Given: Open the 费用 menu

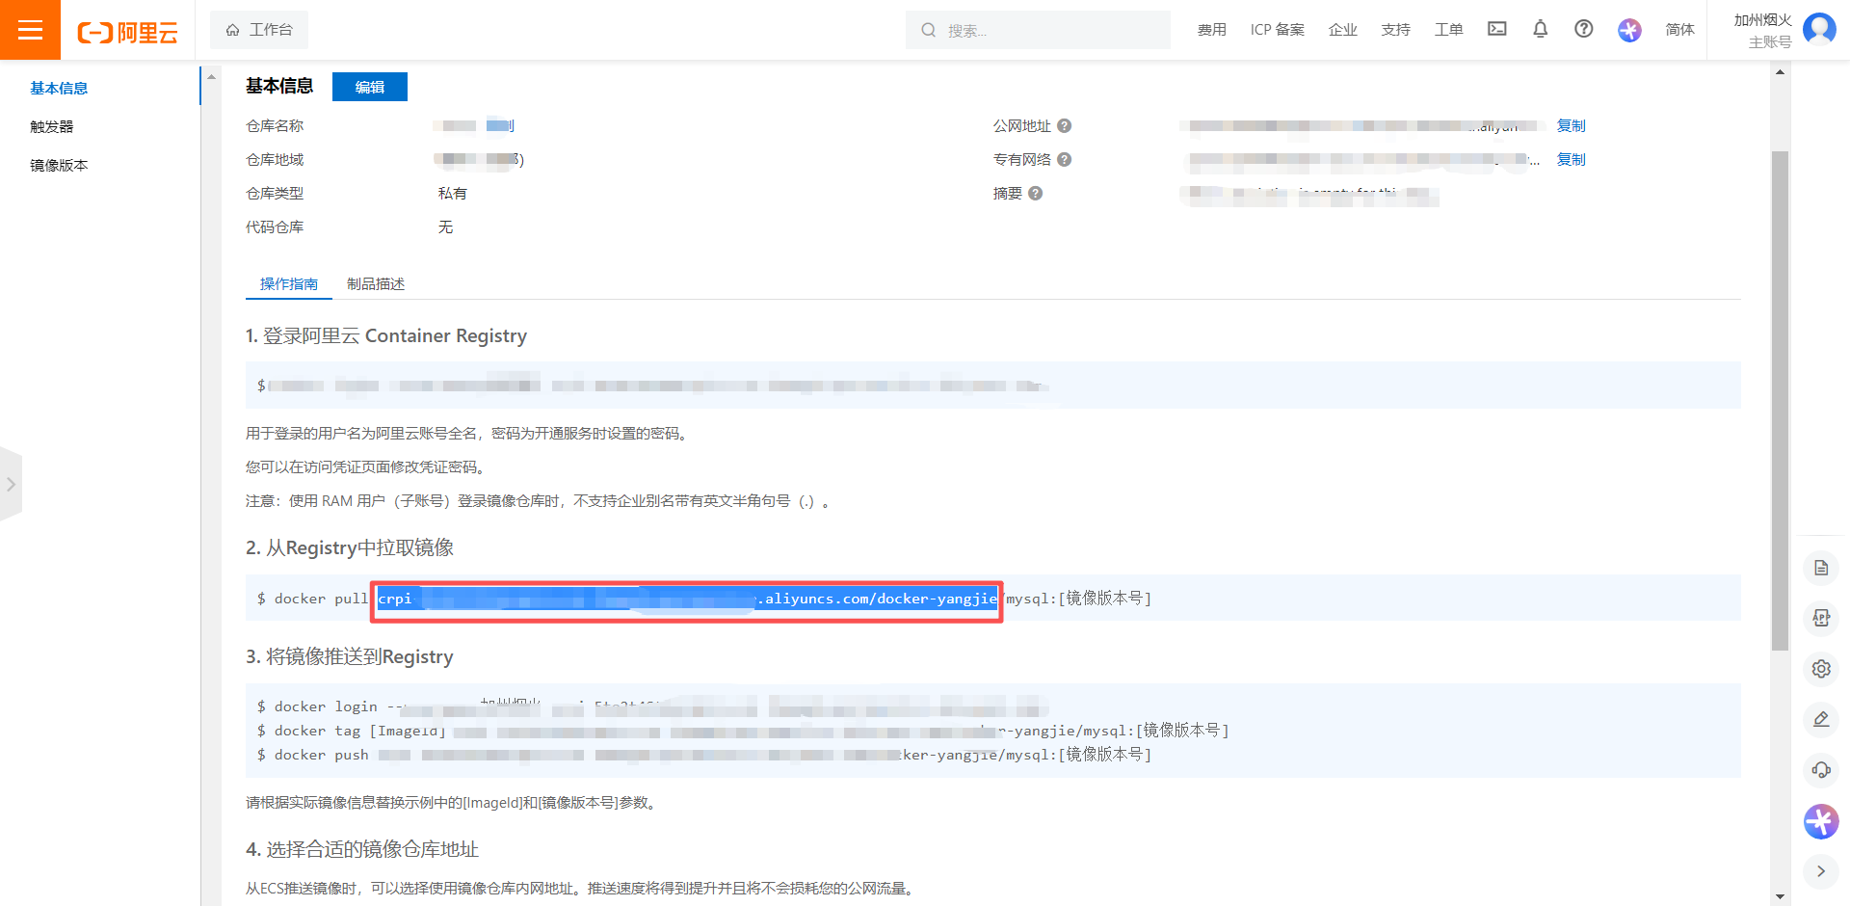Looking at the screenshot, I should [1211, 30].
